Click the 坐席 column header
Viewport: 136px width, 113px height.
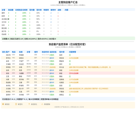click(x=21, y=52)
